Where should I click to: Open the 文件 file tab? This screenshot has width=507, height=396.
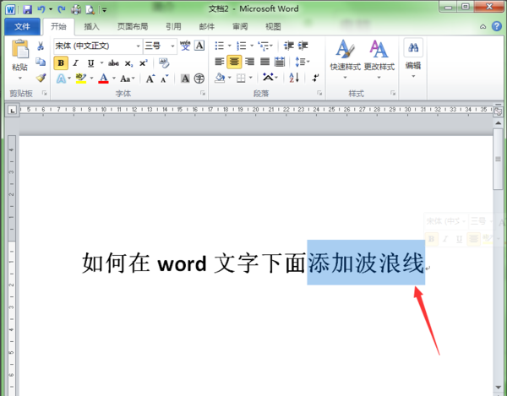[x=22, y=26]
